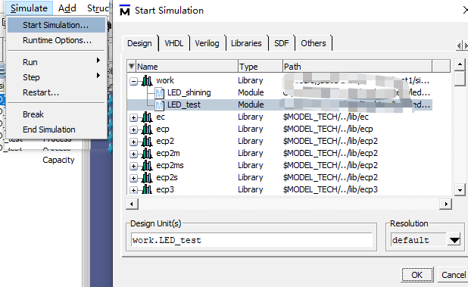Confirm with the OK button
Screen dimensions: 468x287
417,275
